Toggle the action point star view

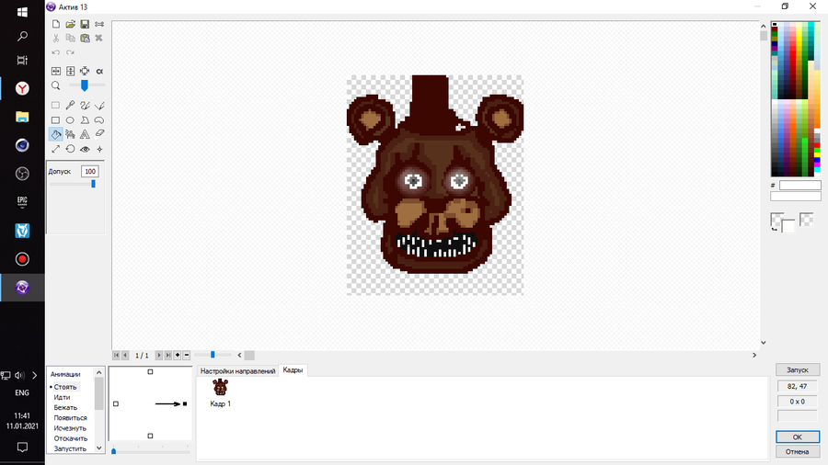point(99,149)
